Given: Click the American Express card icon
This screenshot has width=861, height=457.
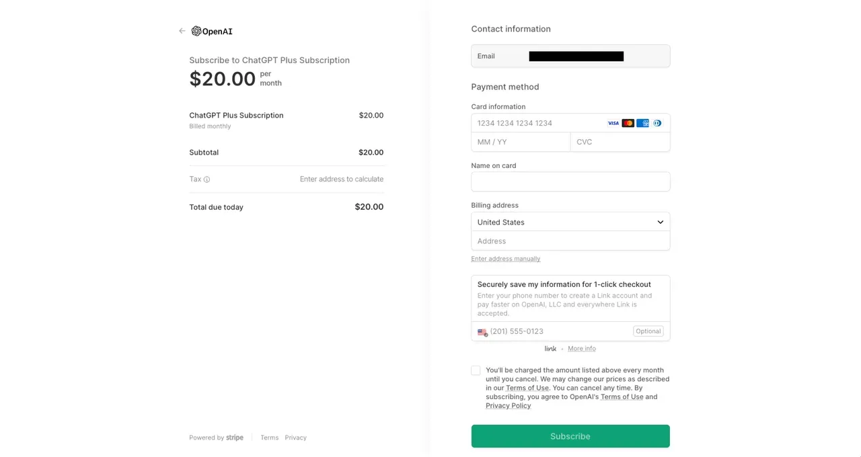Looking at the screenshot, I should pos(642,123).
